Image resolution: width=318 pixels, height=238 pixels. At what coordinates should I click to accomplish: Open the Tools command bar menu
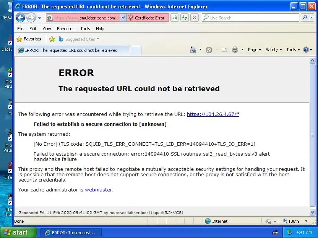(x=293, y=50)
